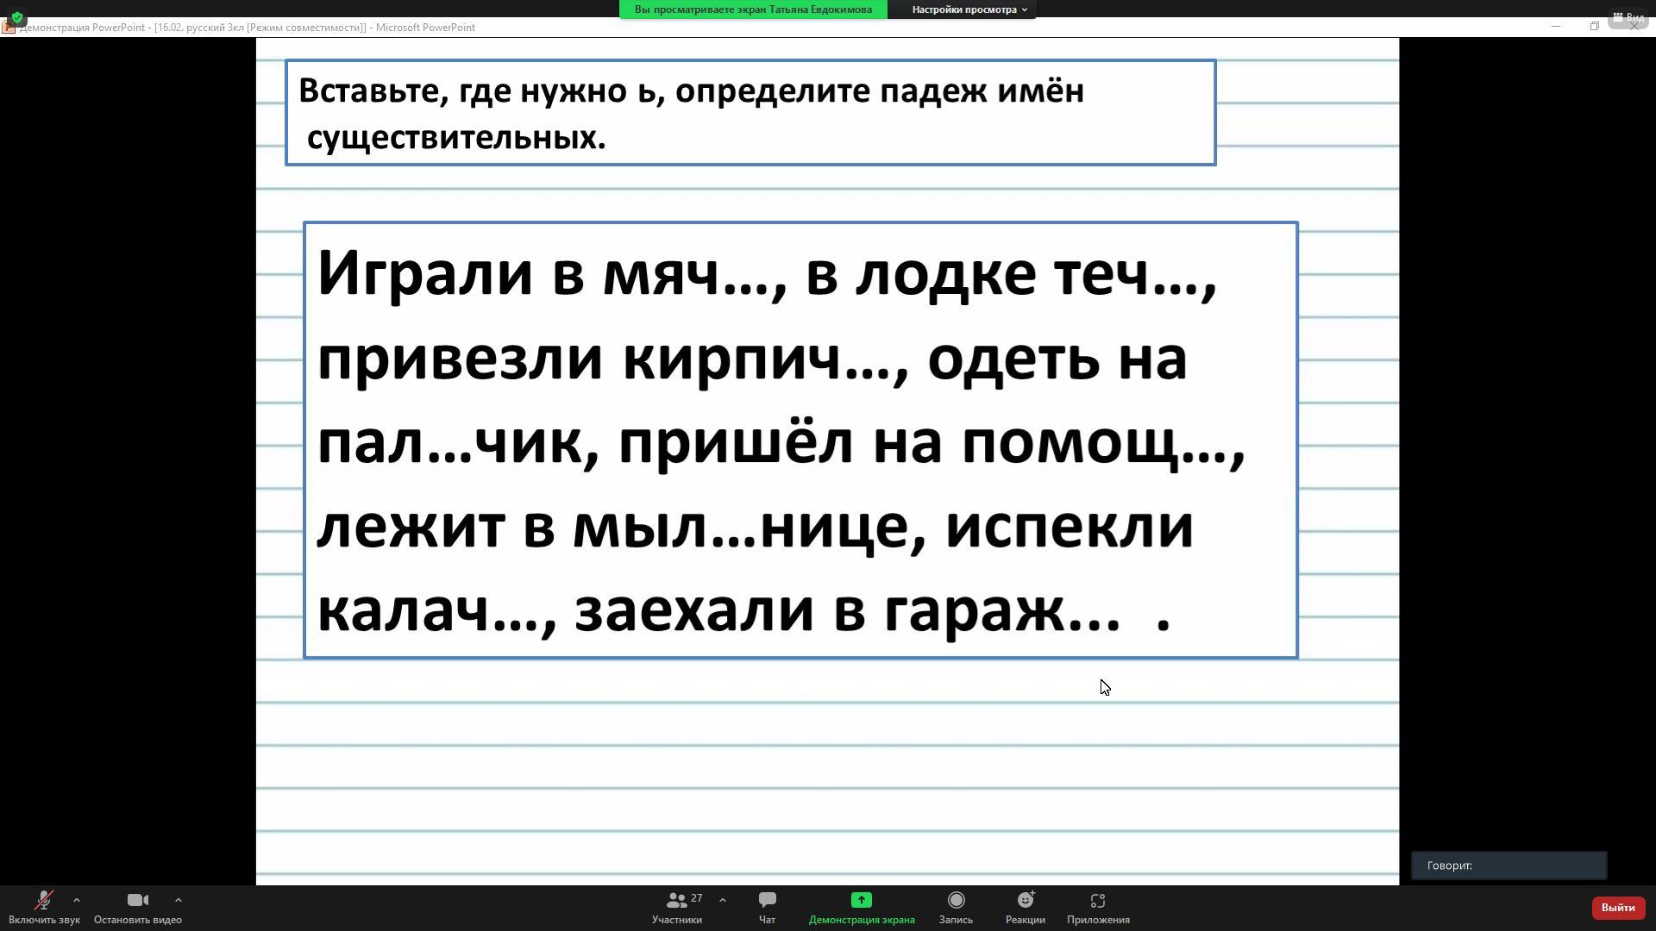Click the green Демонстрация экрана share icon
This screenshot has width=1656, height=931.
(x=861, y=901)
